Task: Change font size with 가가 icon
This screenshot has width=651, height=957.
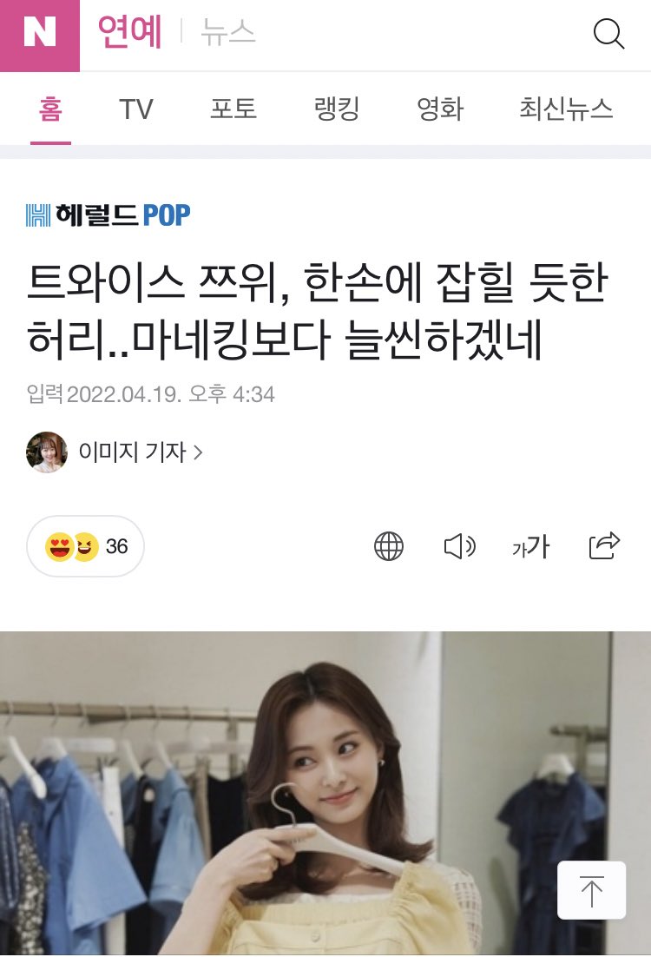Action: click(531, 545)
